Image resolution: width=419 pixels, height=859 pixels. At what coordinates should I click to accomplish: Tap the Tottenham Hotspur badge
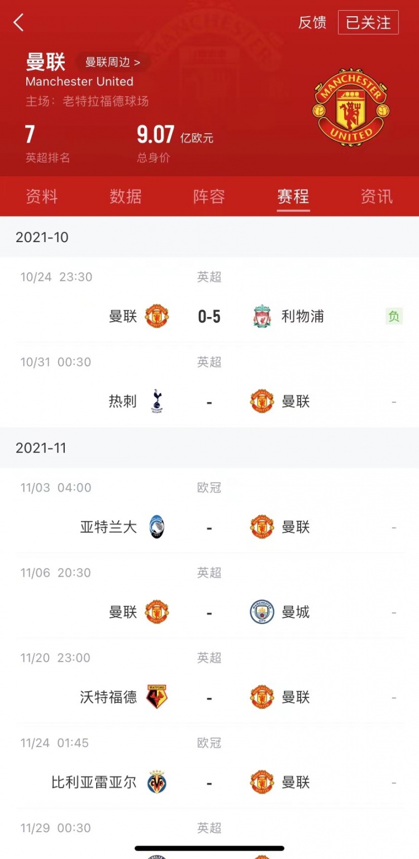click(157, 402)
